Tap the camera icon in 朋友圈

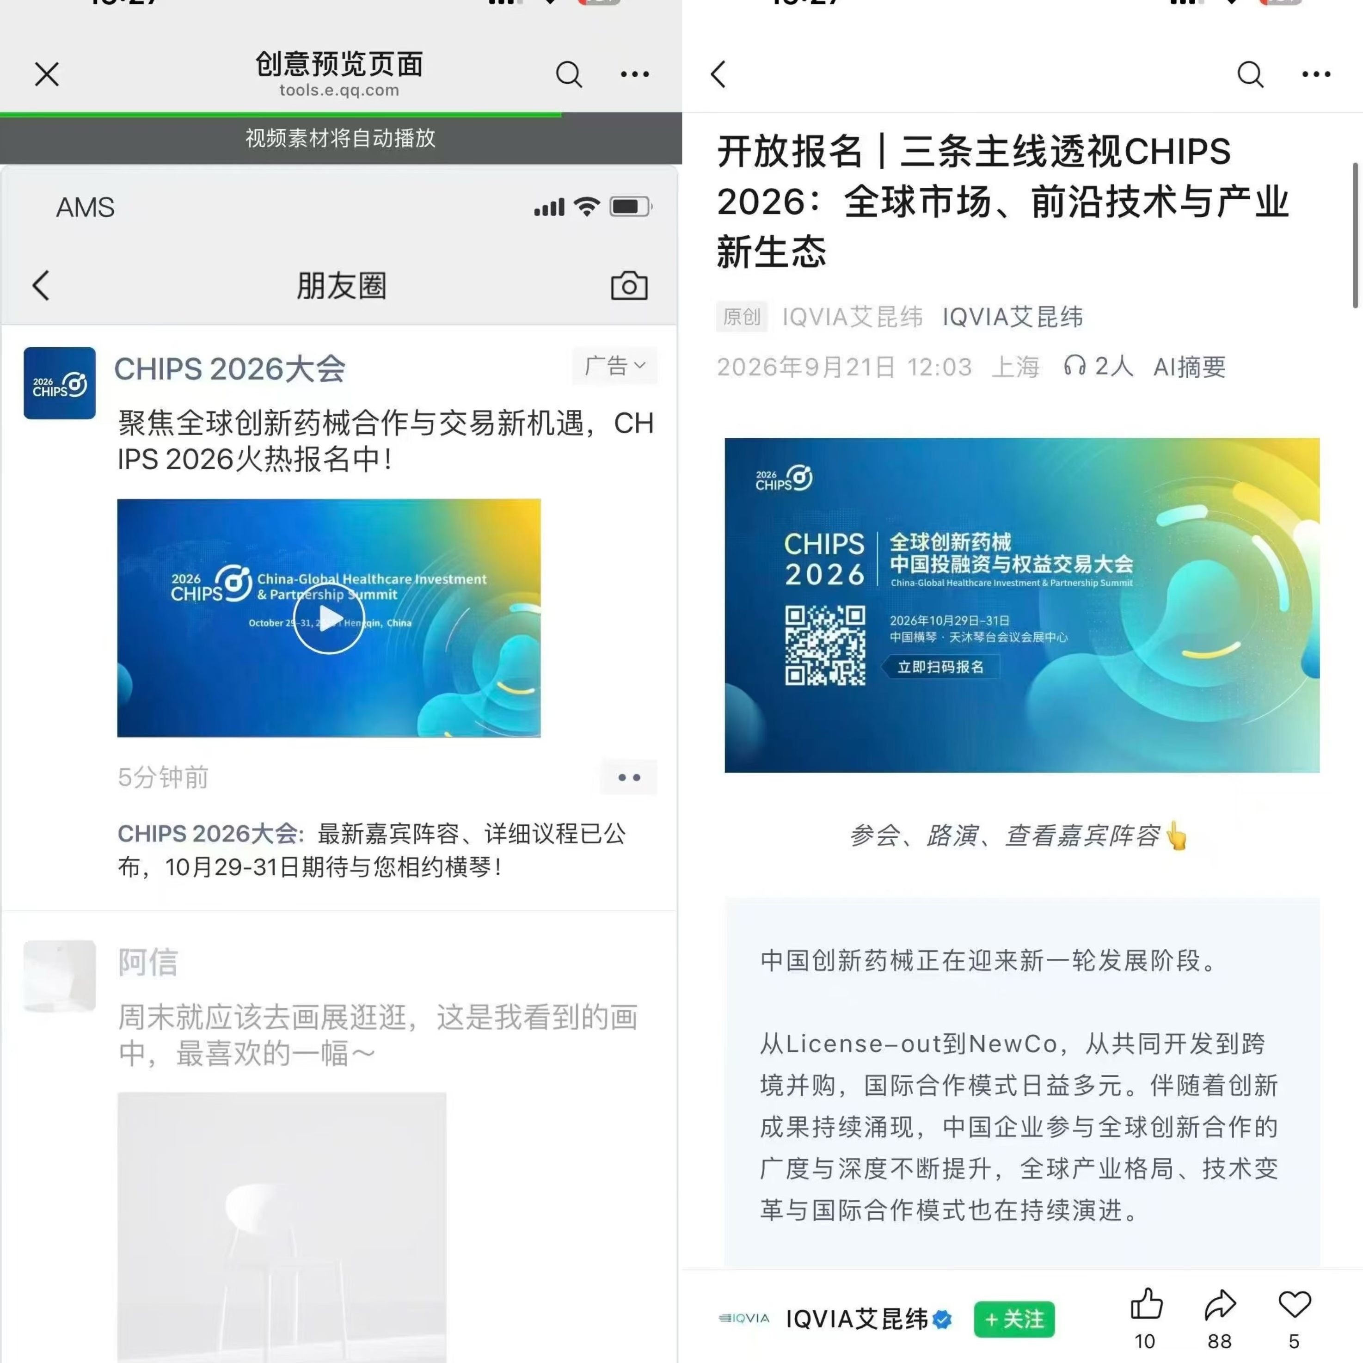coord(629,286)
